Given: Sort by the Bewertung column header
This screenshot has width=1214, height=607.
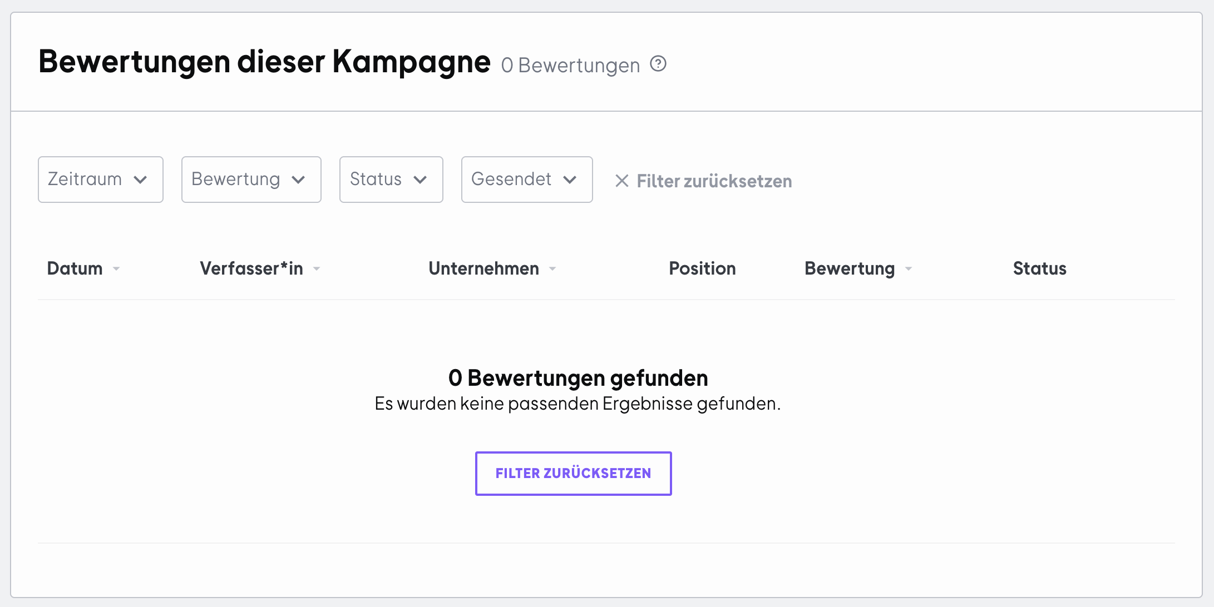Looking at the screenshot, I should point(850,268).
